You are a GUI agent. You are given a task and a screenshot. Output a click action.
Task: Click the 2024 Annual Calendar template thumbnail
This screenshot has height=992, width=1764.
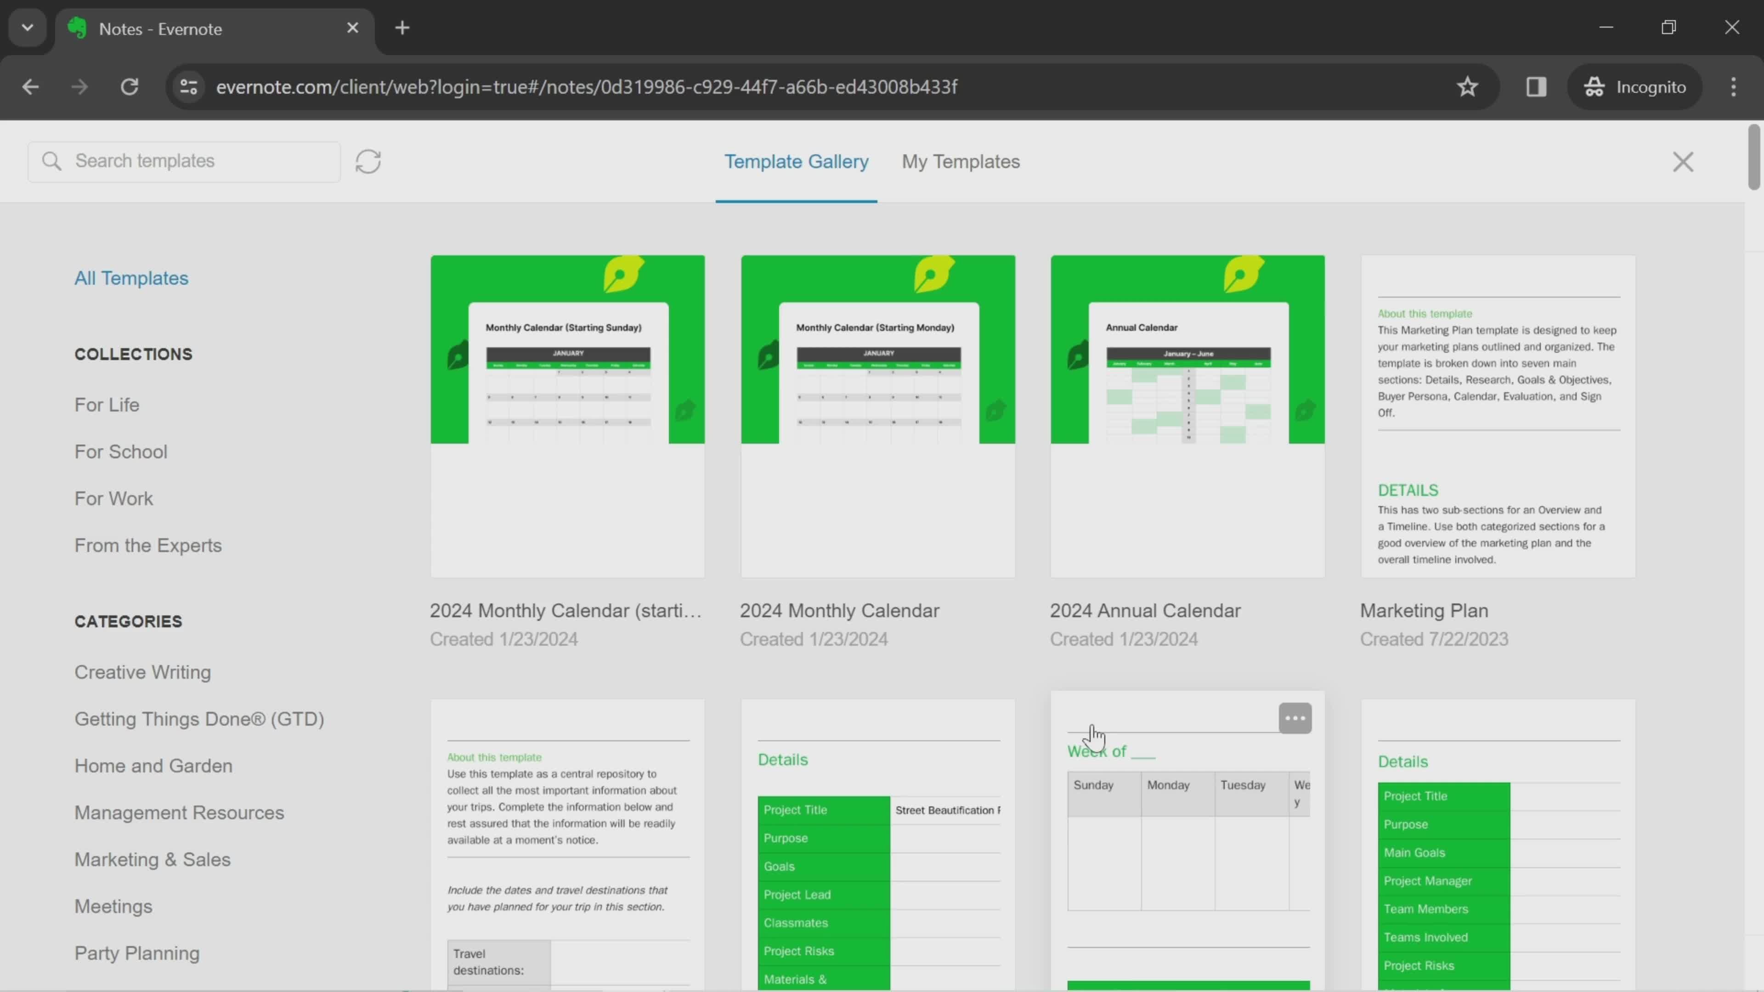click(1187, 416)
